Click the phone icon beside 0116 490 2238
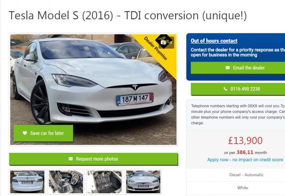The image size is (285, 196). (x=225, y=89)
